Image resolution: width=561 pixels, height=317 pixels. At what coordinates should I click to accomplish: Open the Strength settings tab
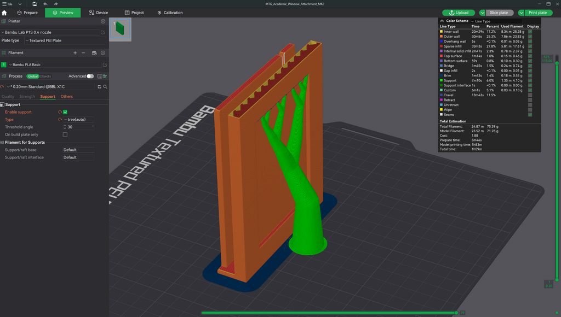point(27,97)
